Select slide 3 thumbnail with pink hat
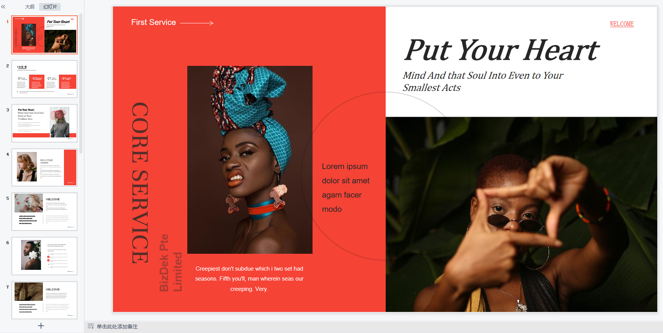Image resolution: width=663 pixels, height=333 pixels. click(44, 123)
